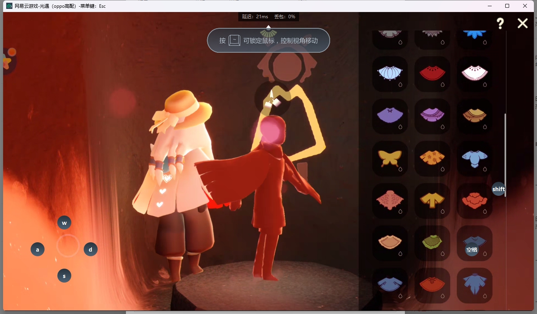Click the question mark help icon
Viewport: 537px width, 314px height.
(x=500, y=24)
